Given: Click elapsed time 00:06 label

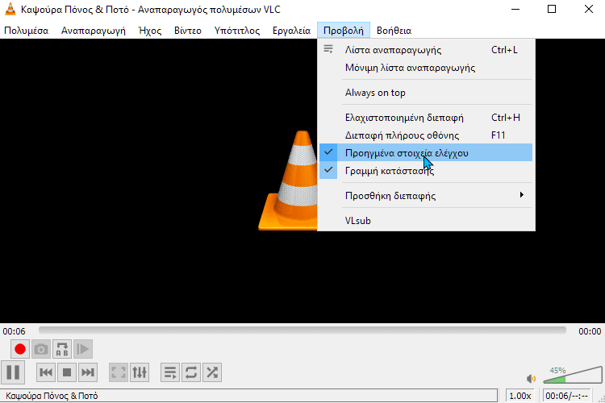Looking at the screenshot, I should tap(14, 331).
